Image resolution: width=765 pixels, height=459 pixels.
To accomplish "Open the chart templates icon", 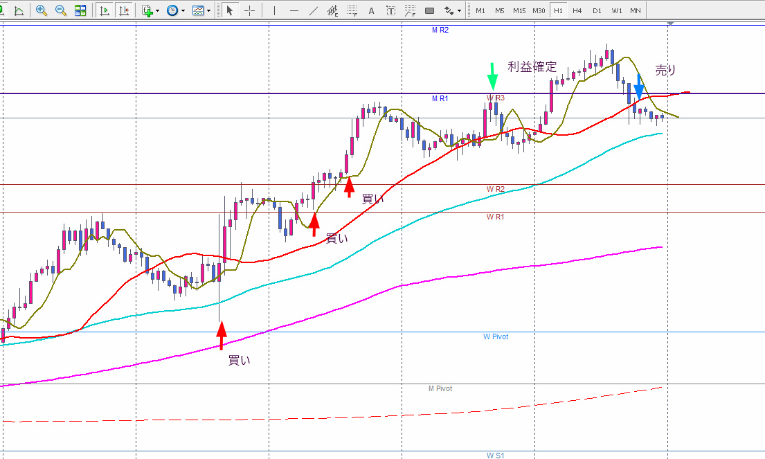I will pos(198,10).
